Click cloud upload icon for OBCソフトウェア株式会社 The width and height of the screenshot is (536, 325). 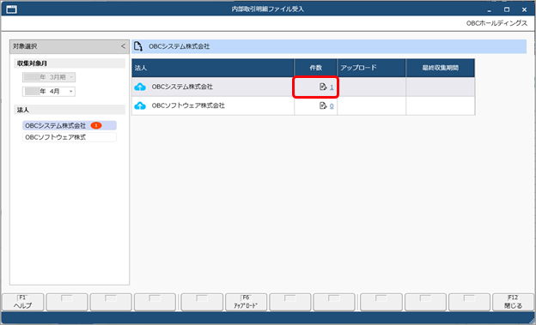point(140,105)
